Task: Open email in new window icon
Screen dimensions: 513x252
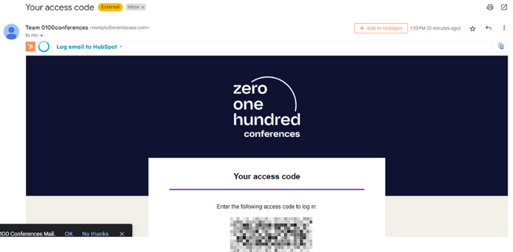Action: pyautogui.click(x=504, y=7)
